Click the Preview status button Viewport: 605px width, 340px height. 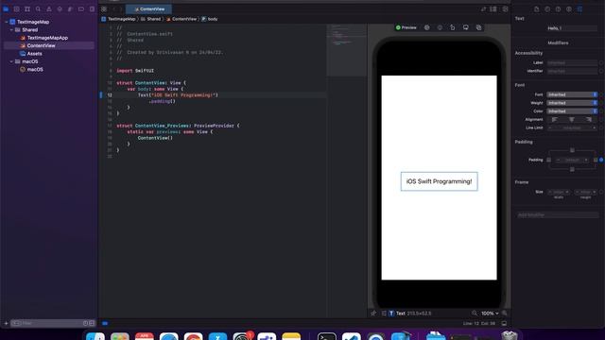point(406,27)
